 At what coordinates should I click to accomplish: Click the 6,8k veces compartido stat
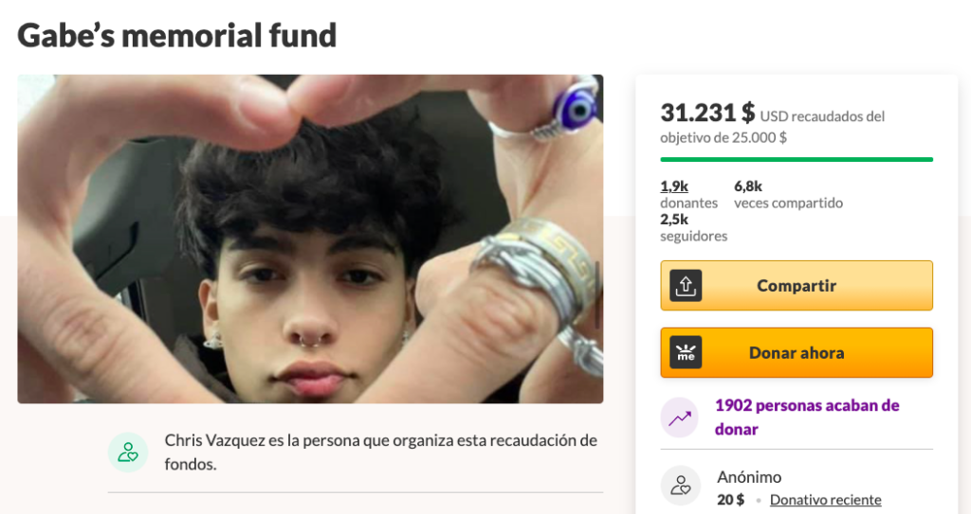point(788,194)
